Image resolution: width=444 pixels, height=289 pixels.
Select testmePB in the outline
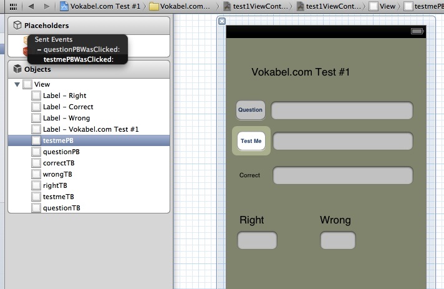(x=89, y=140)
